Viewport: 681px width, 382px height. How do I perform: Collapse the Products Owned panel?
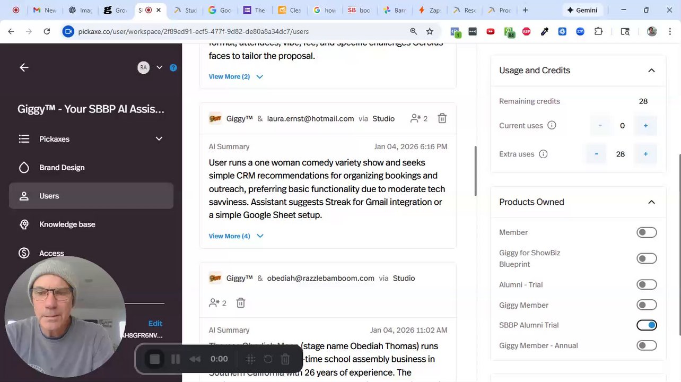pos(651,202)
